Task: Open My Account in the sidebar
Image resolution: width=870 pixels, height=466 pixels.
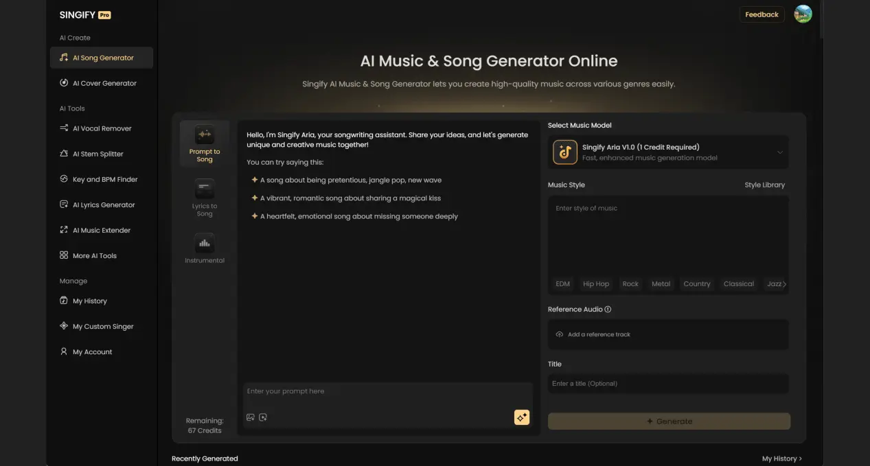Action: click(x=91, y=351)
